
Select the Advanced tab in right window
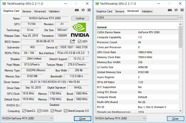[133, 11]
